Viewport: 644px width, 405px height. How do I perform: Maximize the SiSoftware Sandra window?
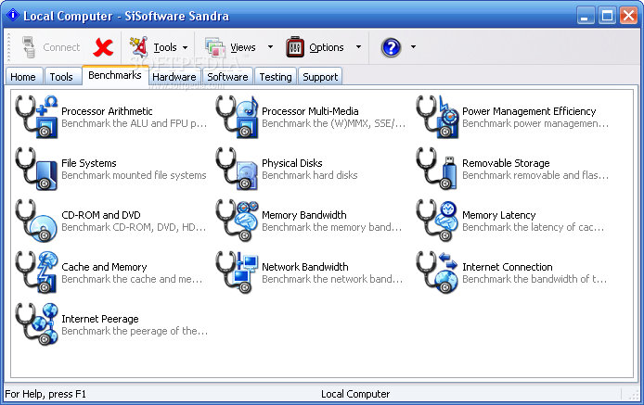607,16
